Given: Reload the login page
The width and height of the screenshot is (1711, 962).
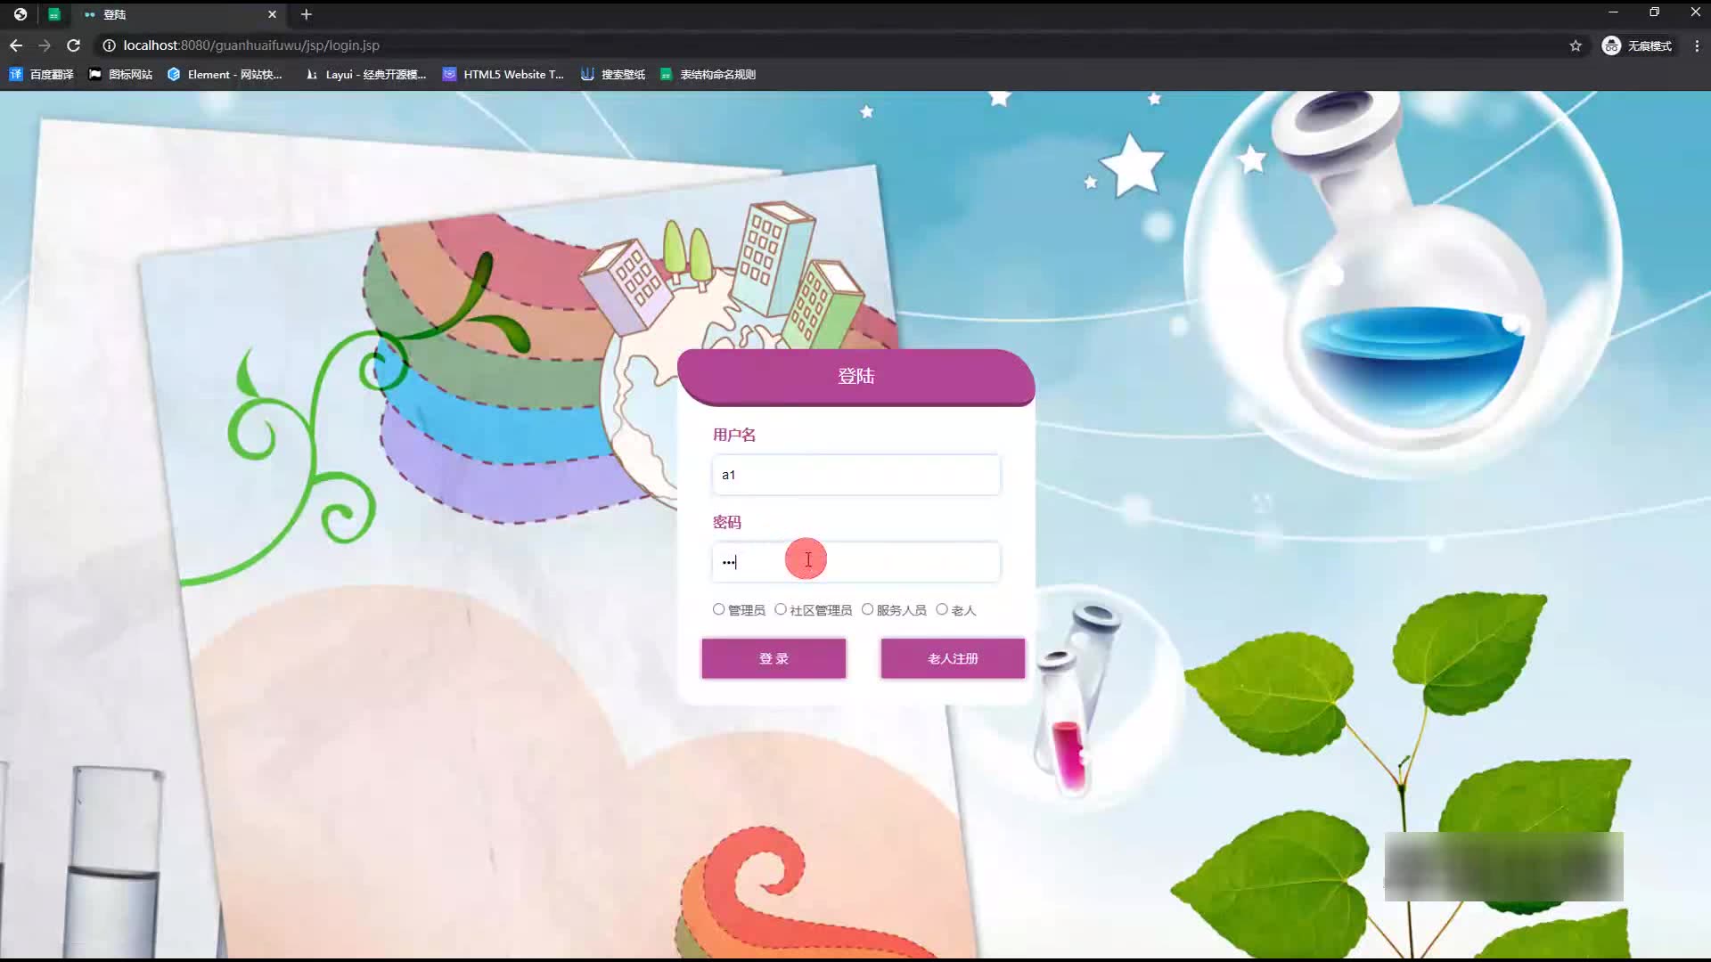Looking at the screenshot, I should [x=74, y=45].
